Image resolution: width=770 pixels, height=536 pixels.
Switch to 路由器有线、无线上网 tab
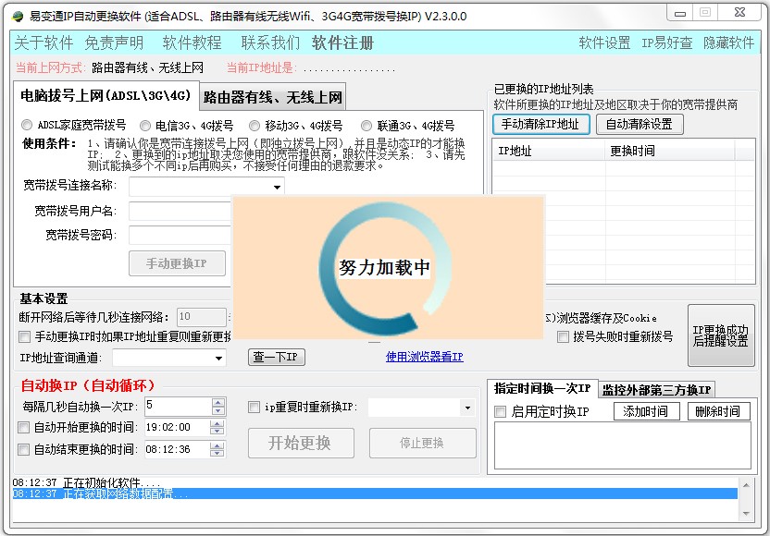(x=273, y=97)
